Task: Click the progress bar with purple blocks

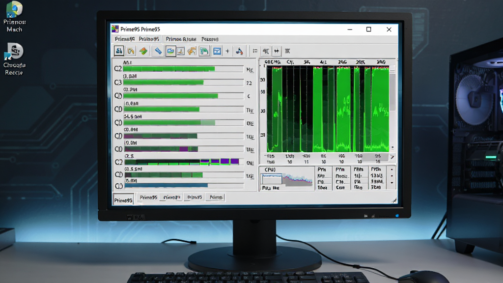Action: 184,161
